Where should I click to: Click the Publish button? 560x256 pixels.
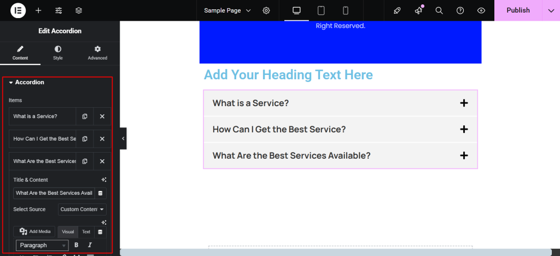tap(517, 10)
